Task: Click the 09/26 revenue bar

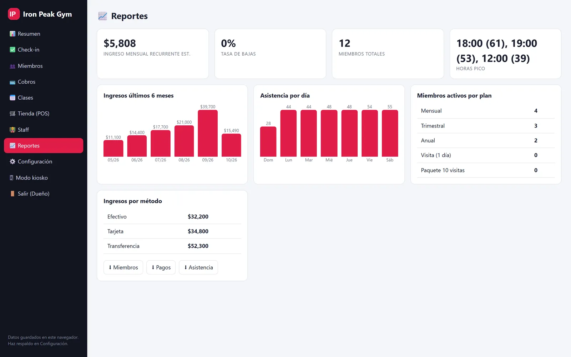Action: pyautogui.click(x=208, y=133)
